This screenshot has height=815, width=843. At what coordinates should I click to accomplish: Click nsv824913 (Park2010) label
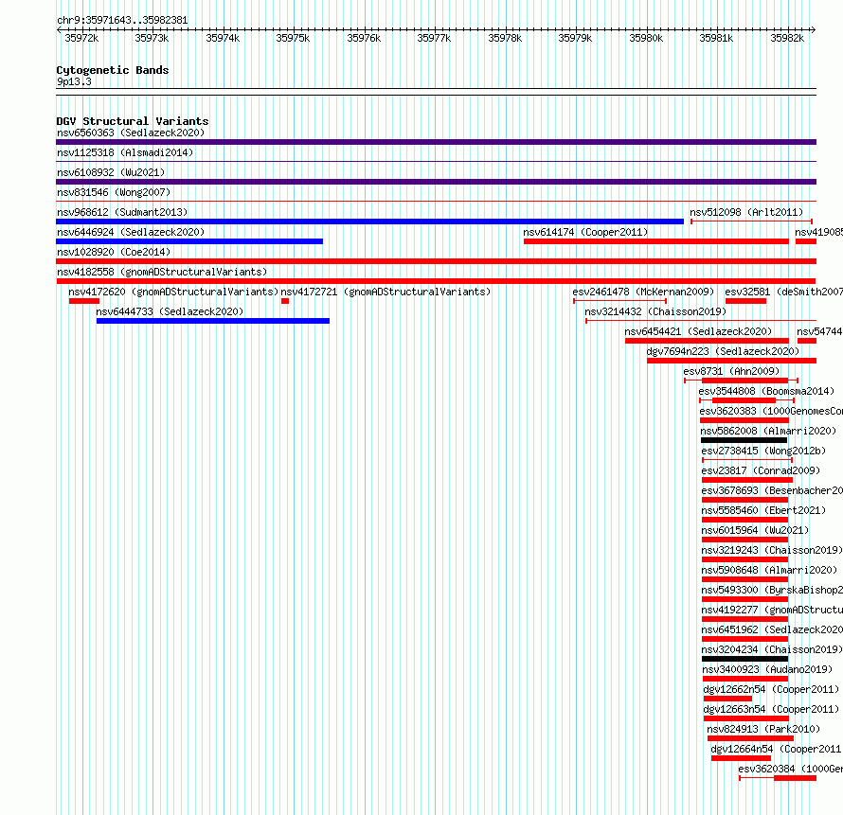pyautogui.click(x=763, y=729)
